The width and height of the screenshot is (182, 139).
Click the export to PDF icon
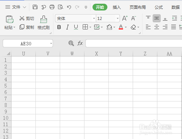(44, 7)
